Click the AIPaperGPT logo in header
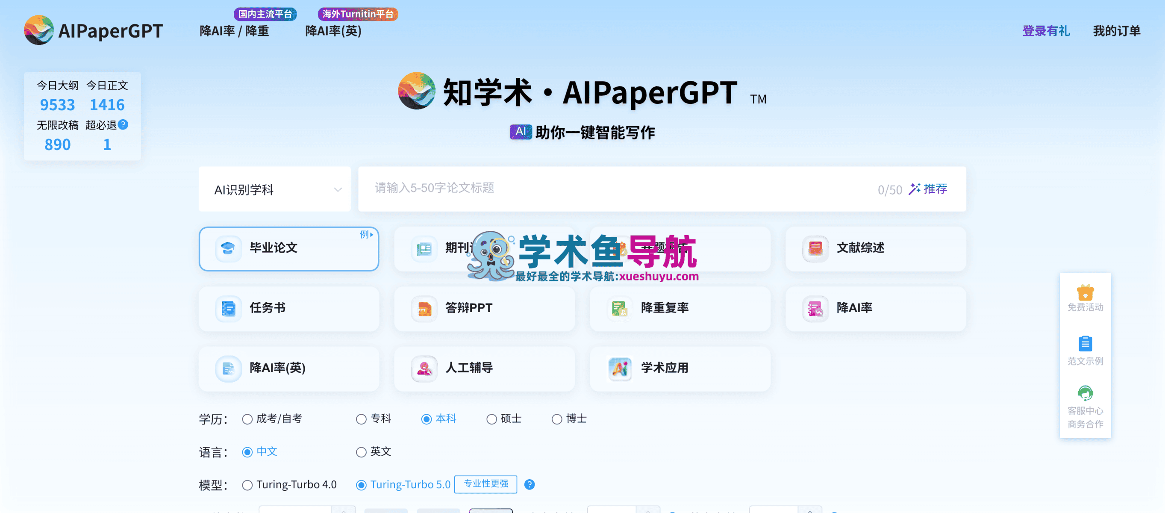The width and height of the screenshot is (1165, 513). pos(93,30)
